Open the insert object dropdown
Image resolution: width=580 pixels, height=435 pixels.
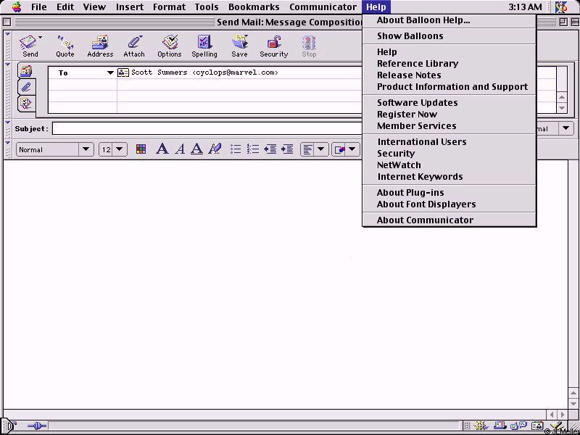346,149
